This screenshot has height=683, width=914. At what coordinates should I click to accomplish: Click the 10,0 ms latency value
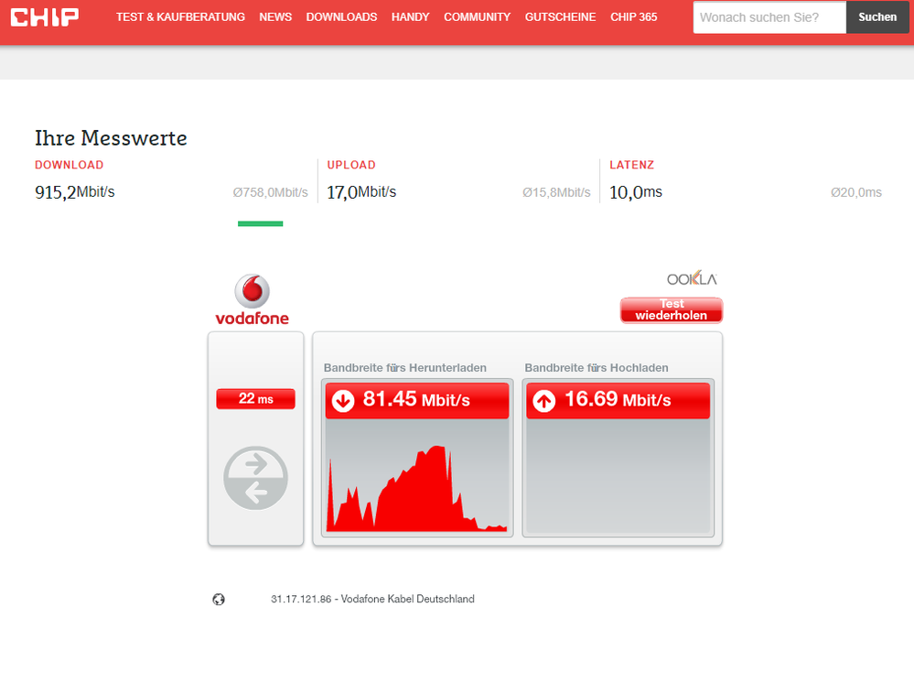pyautogui.click(x=635, y=192)
